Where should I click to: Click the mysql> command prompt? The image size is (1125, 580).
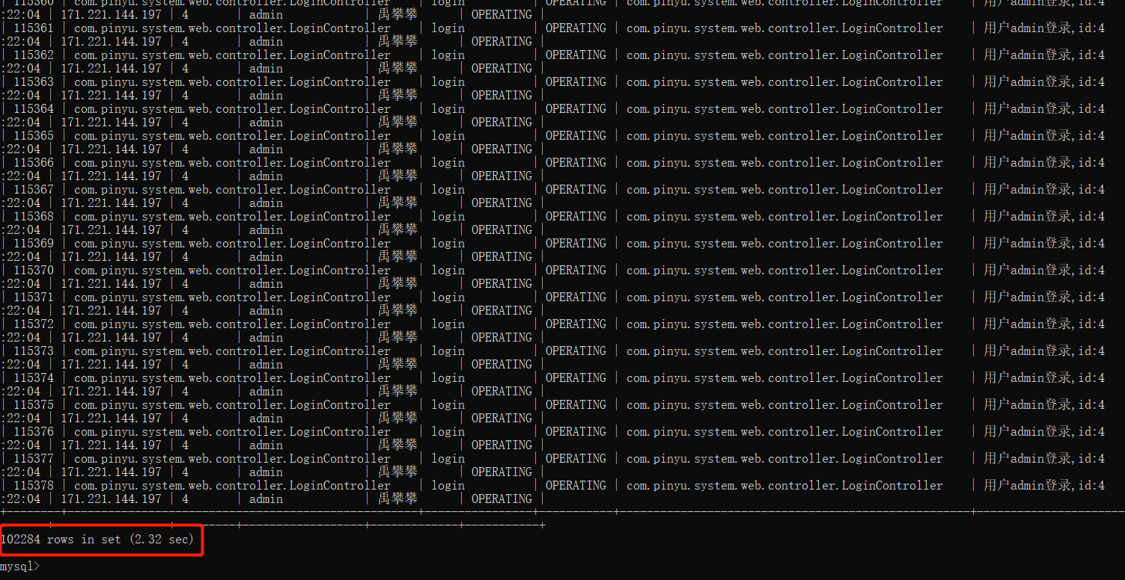click(19, 566)
